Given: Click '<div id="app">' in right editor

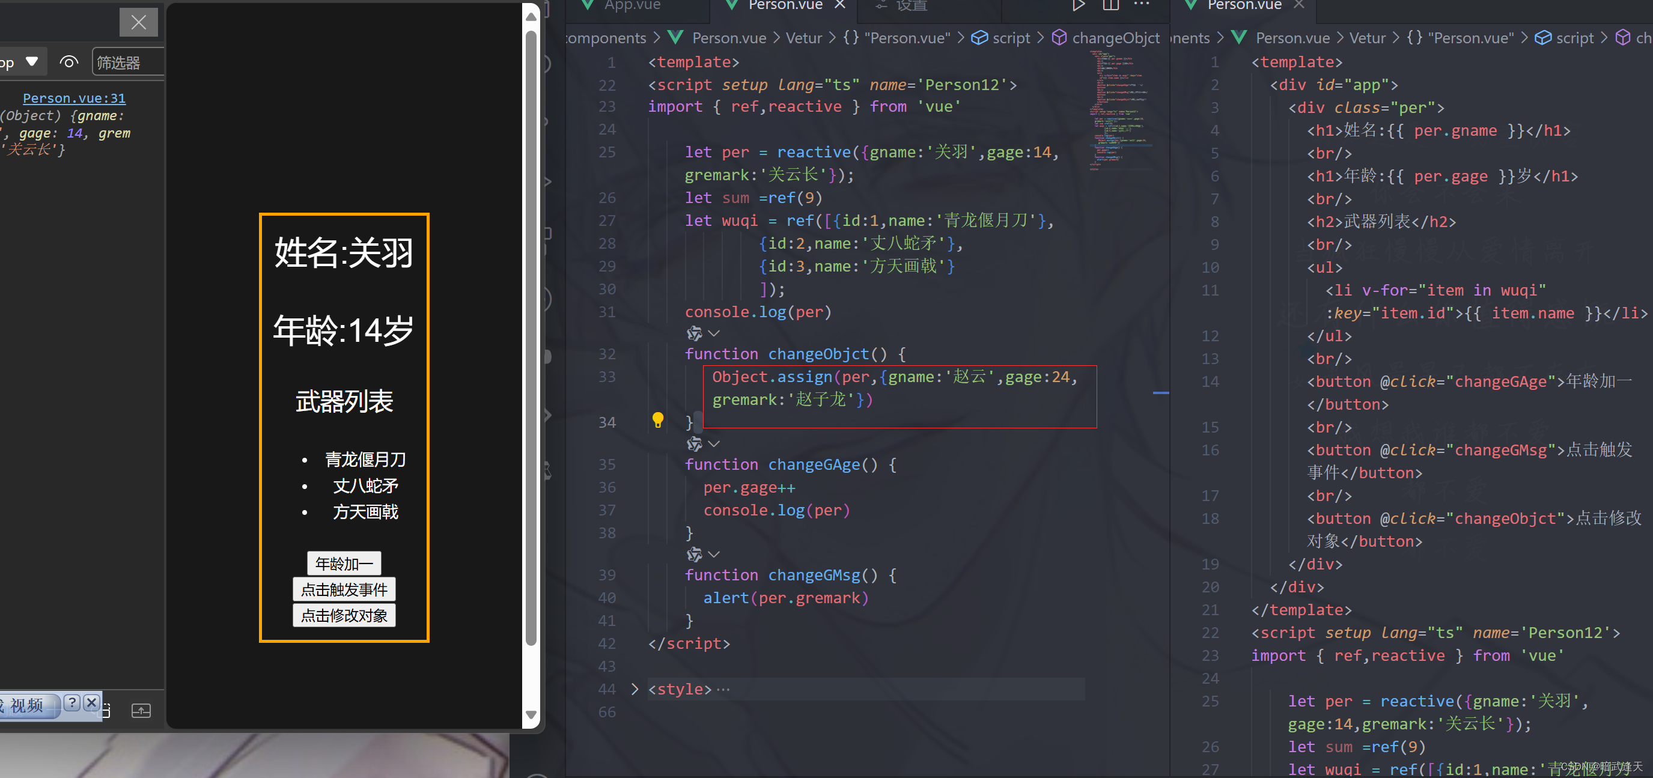Looking at the screenshot, I should tap(1333, 85).
